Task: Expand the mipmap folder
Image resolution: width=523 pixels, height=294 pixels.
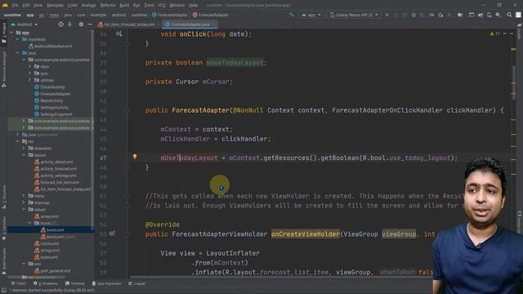Action: pos(24,203)
